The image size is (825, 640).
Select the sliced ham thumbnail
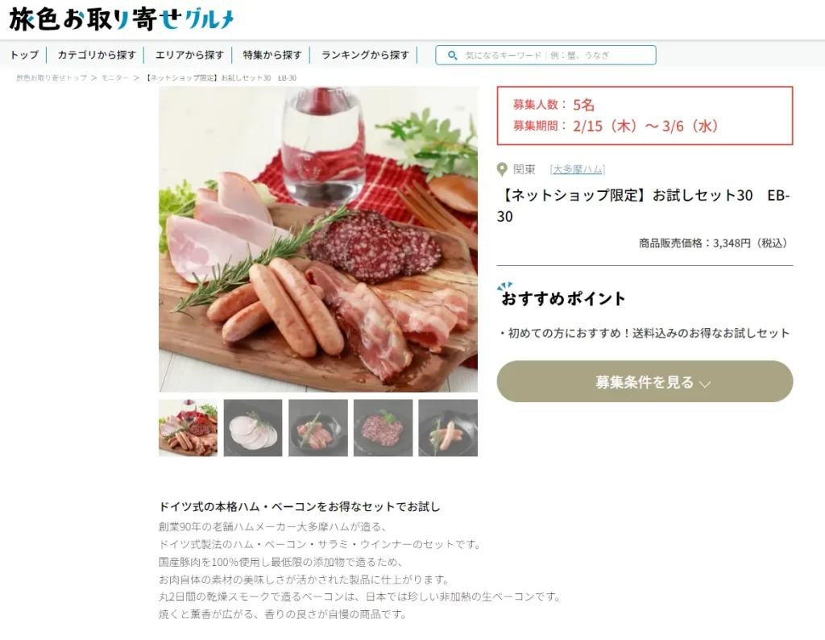click(x=253, y=428)
